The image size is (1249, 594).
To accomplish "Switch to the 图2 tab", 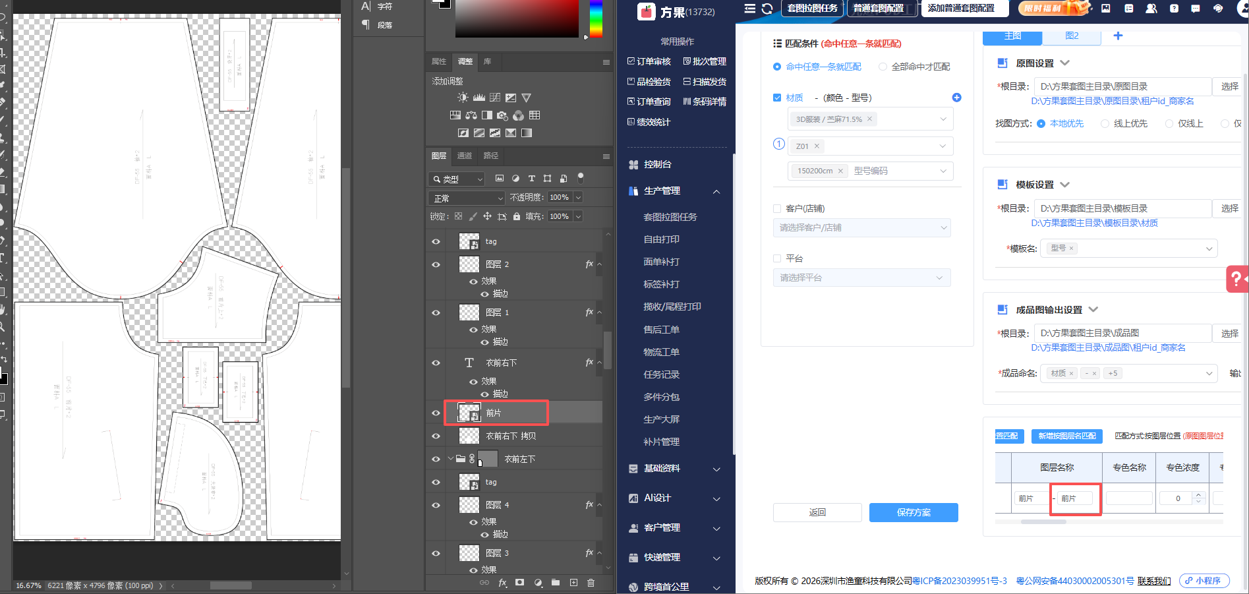I will pos(1072,36).
